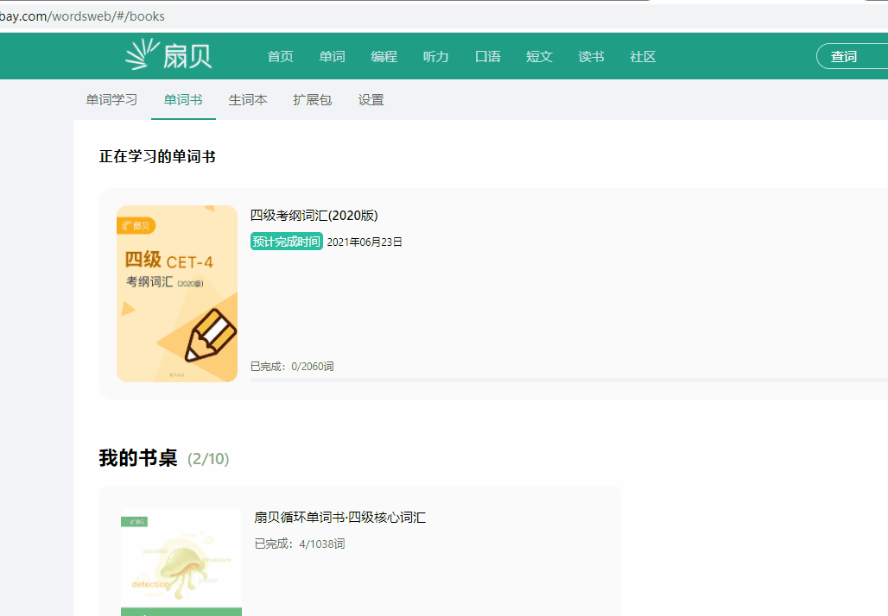
Task: Open the 扩展包 tab
Action: [x=312, y=100]
